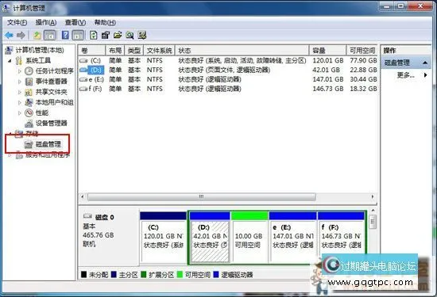Screen dimensions: 437x297
Task: Collapse the 磁盘管理 actions section
Action: (x=425, y=63)
